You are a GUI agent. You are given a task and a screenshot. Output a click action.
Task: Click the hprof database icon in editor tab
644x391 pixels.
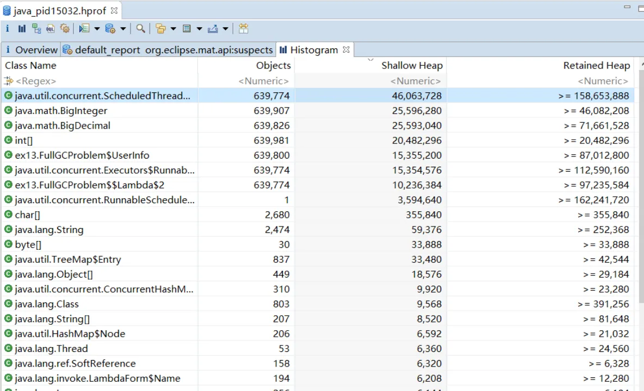(x=7, y=11)
